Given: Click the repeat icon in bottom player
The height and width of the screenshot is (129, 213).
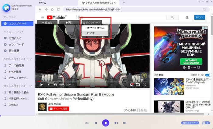Looking at the screenshot, I should (87, 123).
